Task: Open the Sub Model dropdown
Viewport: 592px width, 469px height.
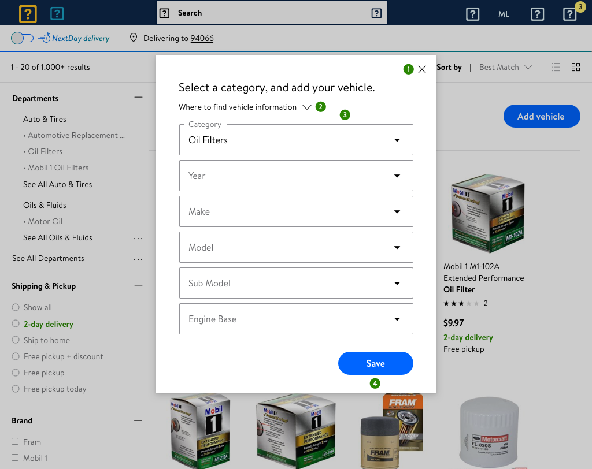Action: click(296, 283)
